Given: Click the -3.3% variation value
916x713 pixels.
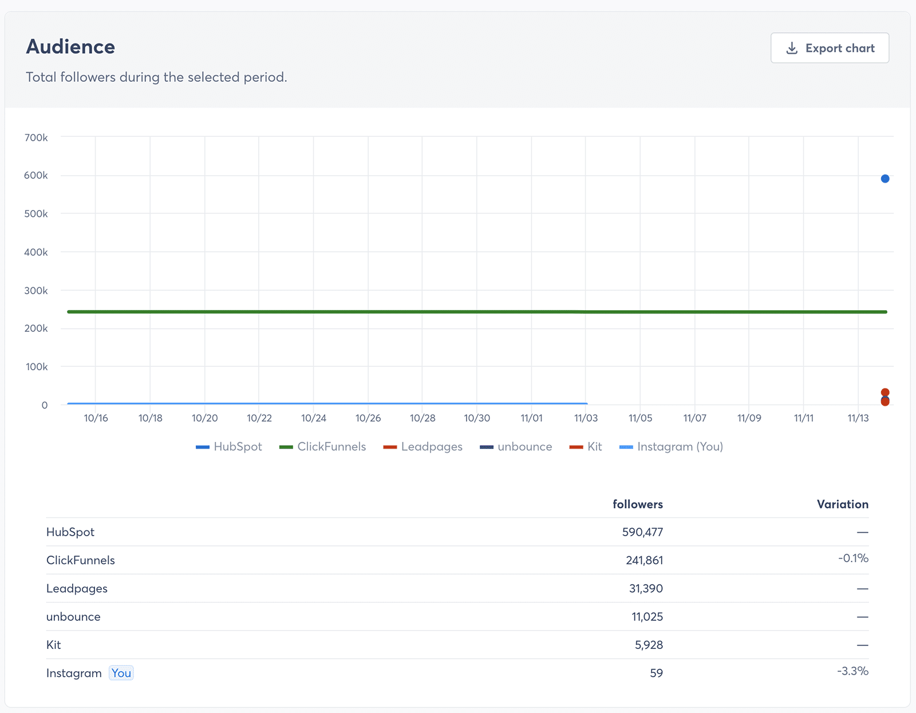Looking at the screenshot, I should (x=852, y=671).
